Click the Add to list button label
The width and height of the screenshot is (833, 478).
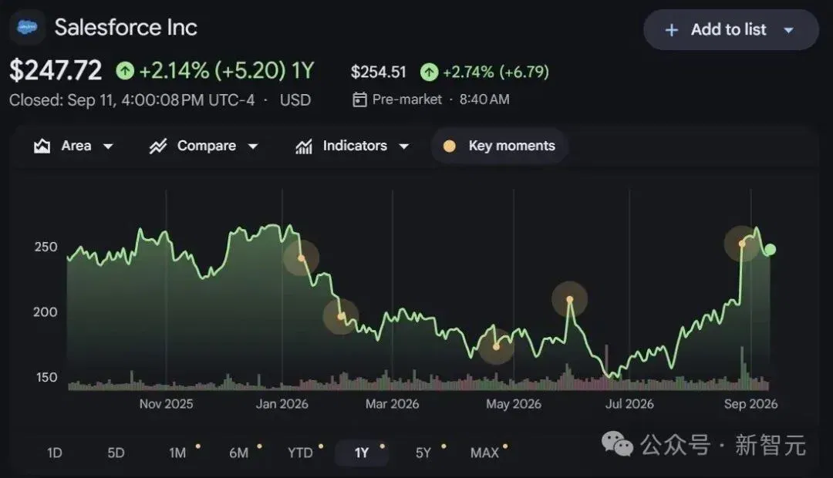pos(728,30)
